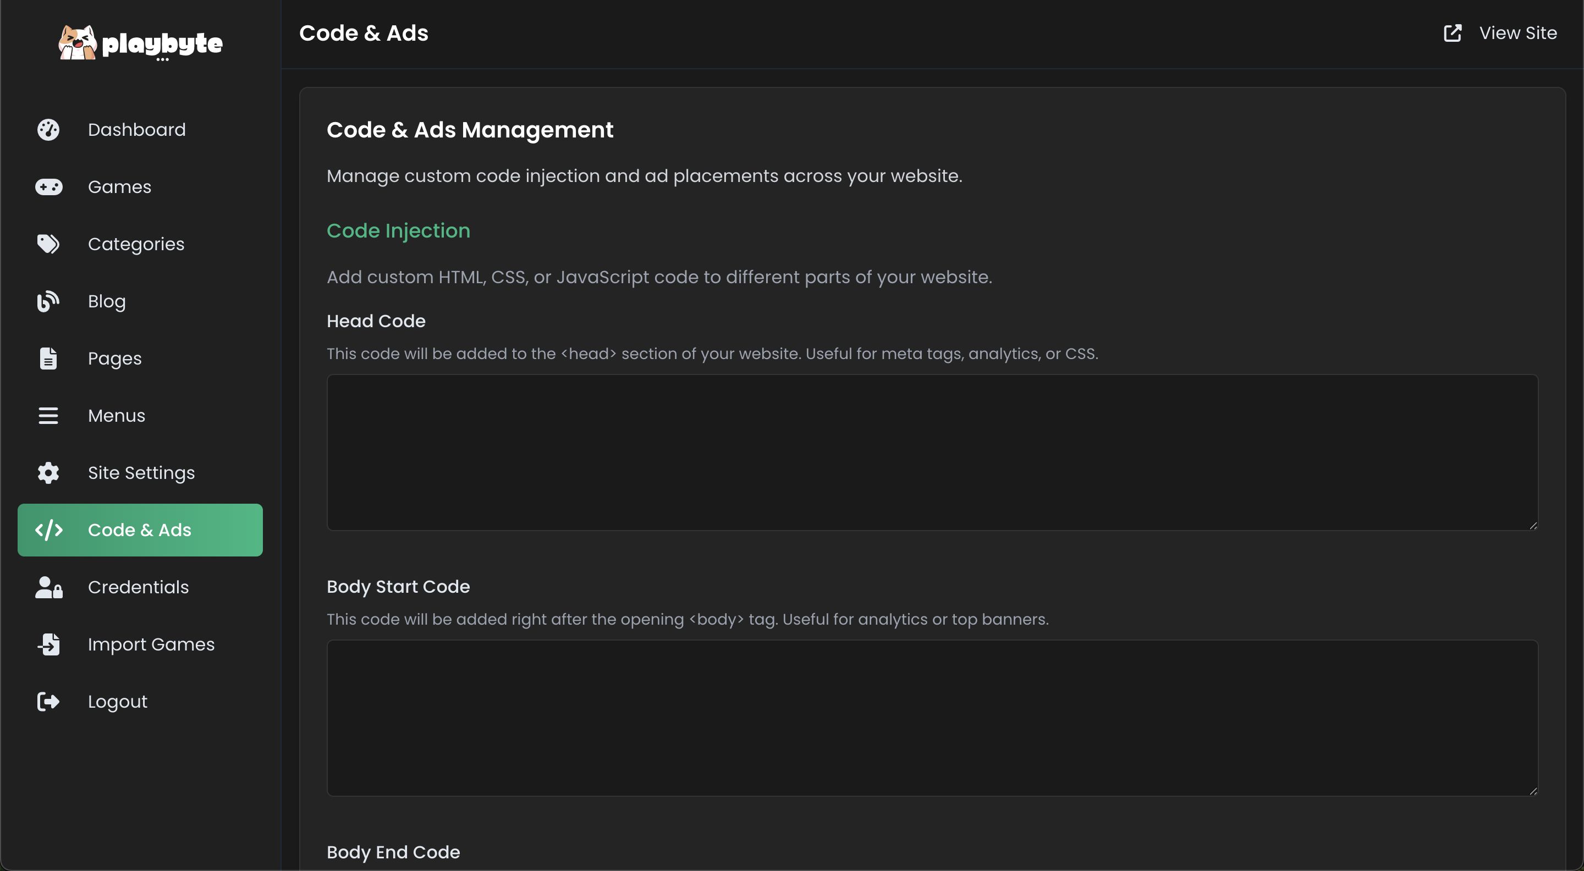Click the Code & Ads brackets icon
This screenshot has width=1584, height=871.
(48, 530)
